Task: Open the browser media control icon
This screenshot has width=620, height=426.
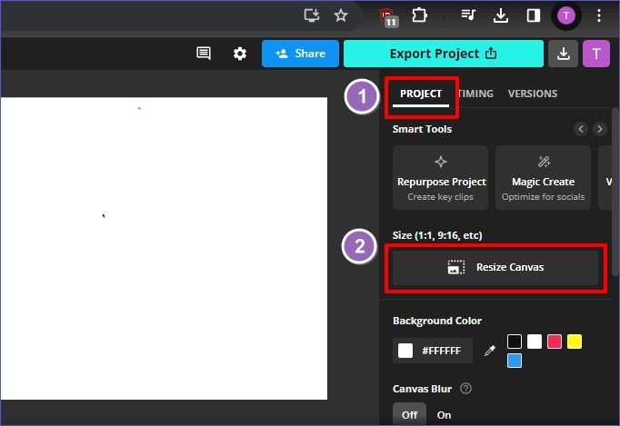Action: (x=468, y=15)
